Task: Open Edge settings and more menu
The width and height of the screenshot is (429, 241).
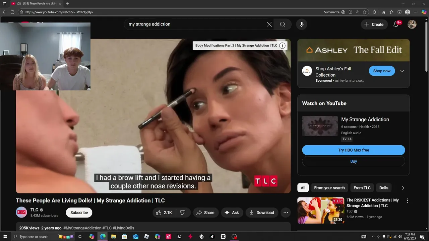Action: tap(416, 12)
